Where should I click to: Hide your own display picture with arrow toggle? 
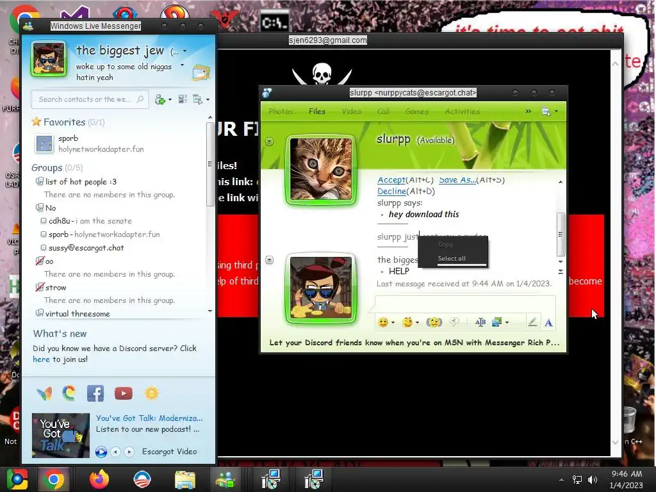point(270,260)
